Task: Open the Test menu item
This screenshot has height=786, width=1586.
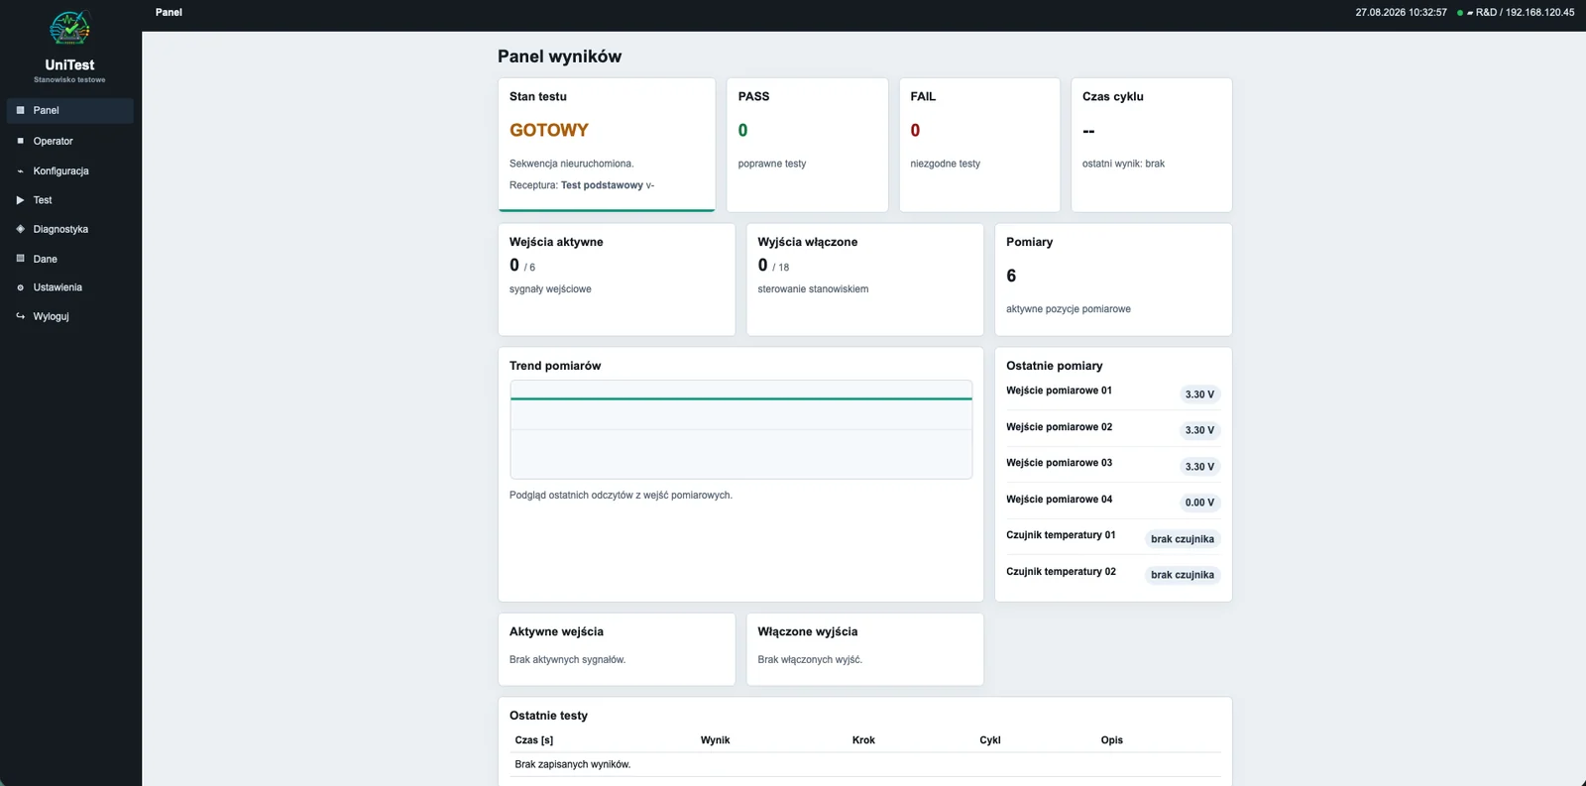Action: pos(69,200)
